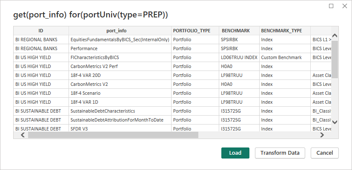Click LF98TRUU in the 18f-4 VAR 20D row
The height and width of the screenshot is (170, 352).
(239, 75)
